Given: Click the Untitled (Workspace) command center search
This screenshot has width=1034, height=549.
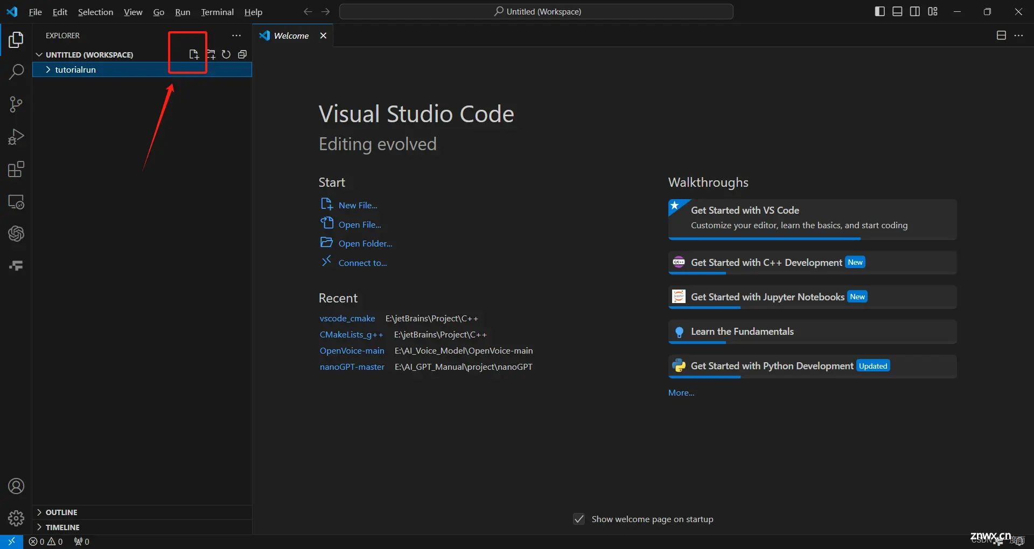Looking at the screenshot, I should click(x=536, y=12).
